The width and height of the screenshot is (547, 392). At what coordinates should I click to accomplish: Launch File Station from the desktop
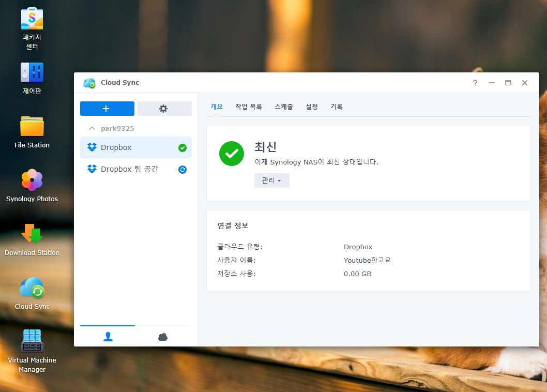coord(32,127)
